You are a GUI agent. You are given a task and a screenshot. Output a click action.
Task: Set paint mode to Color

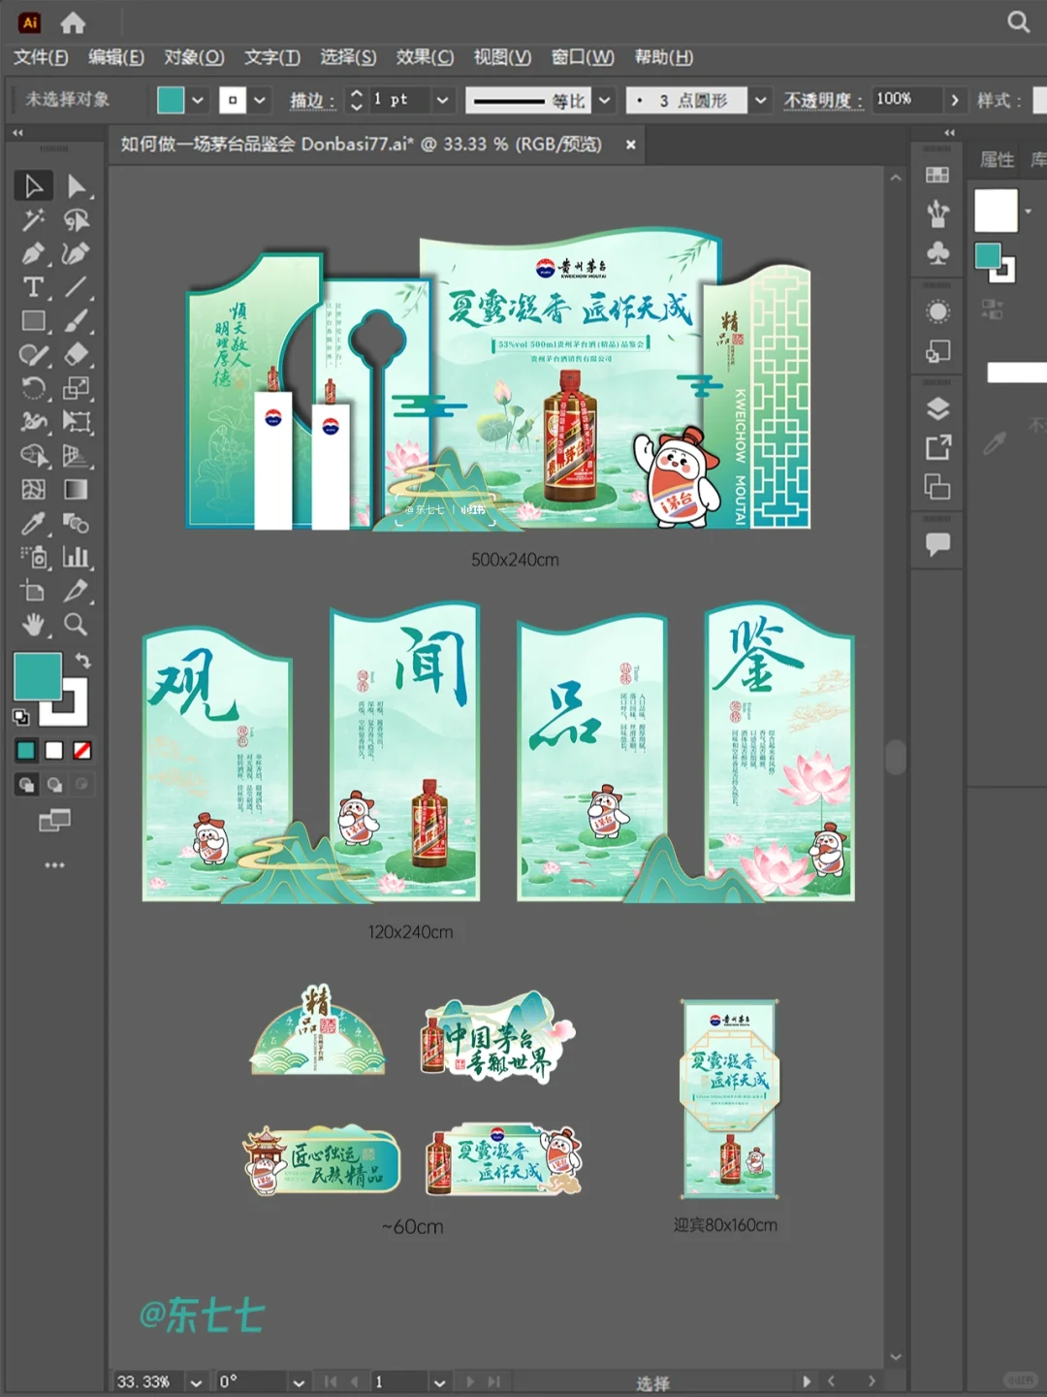pyautogui.click(x=26, y=750)
